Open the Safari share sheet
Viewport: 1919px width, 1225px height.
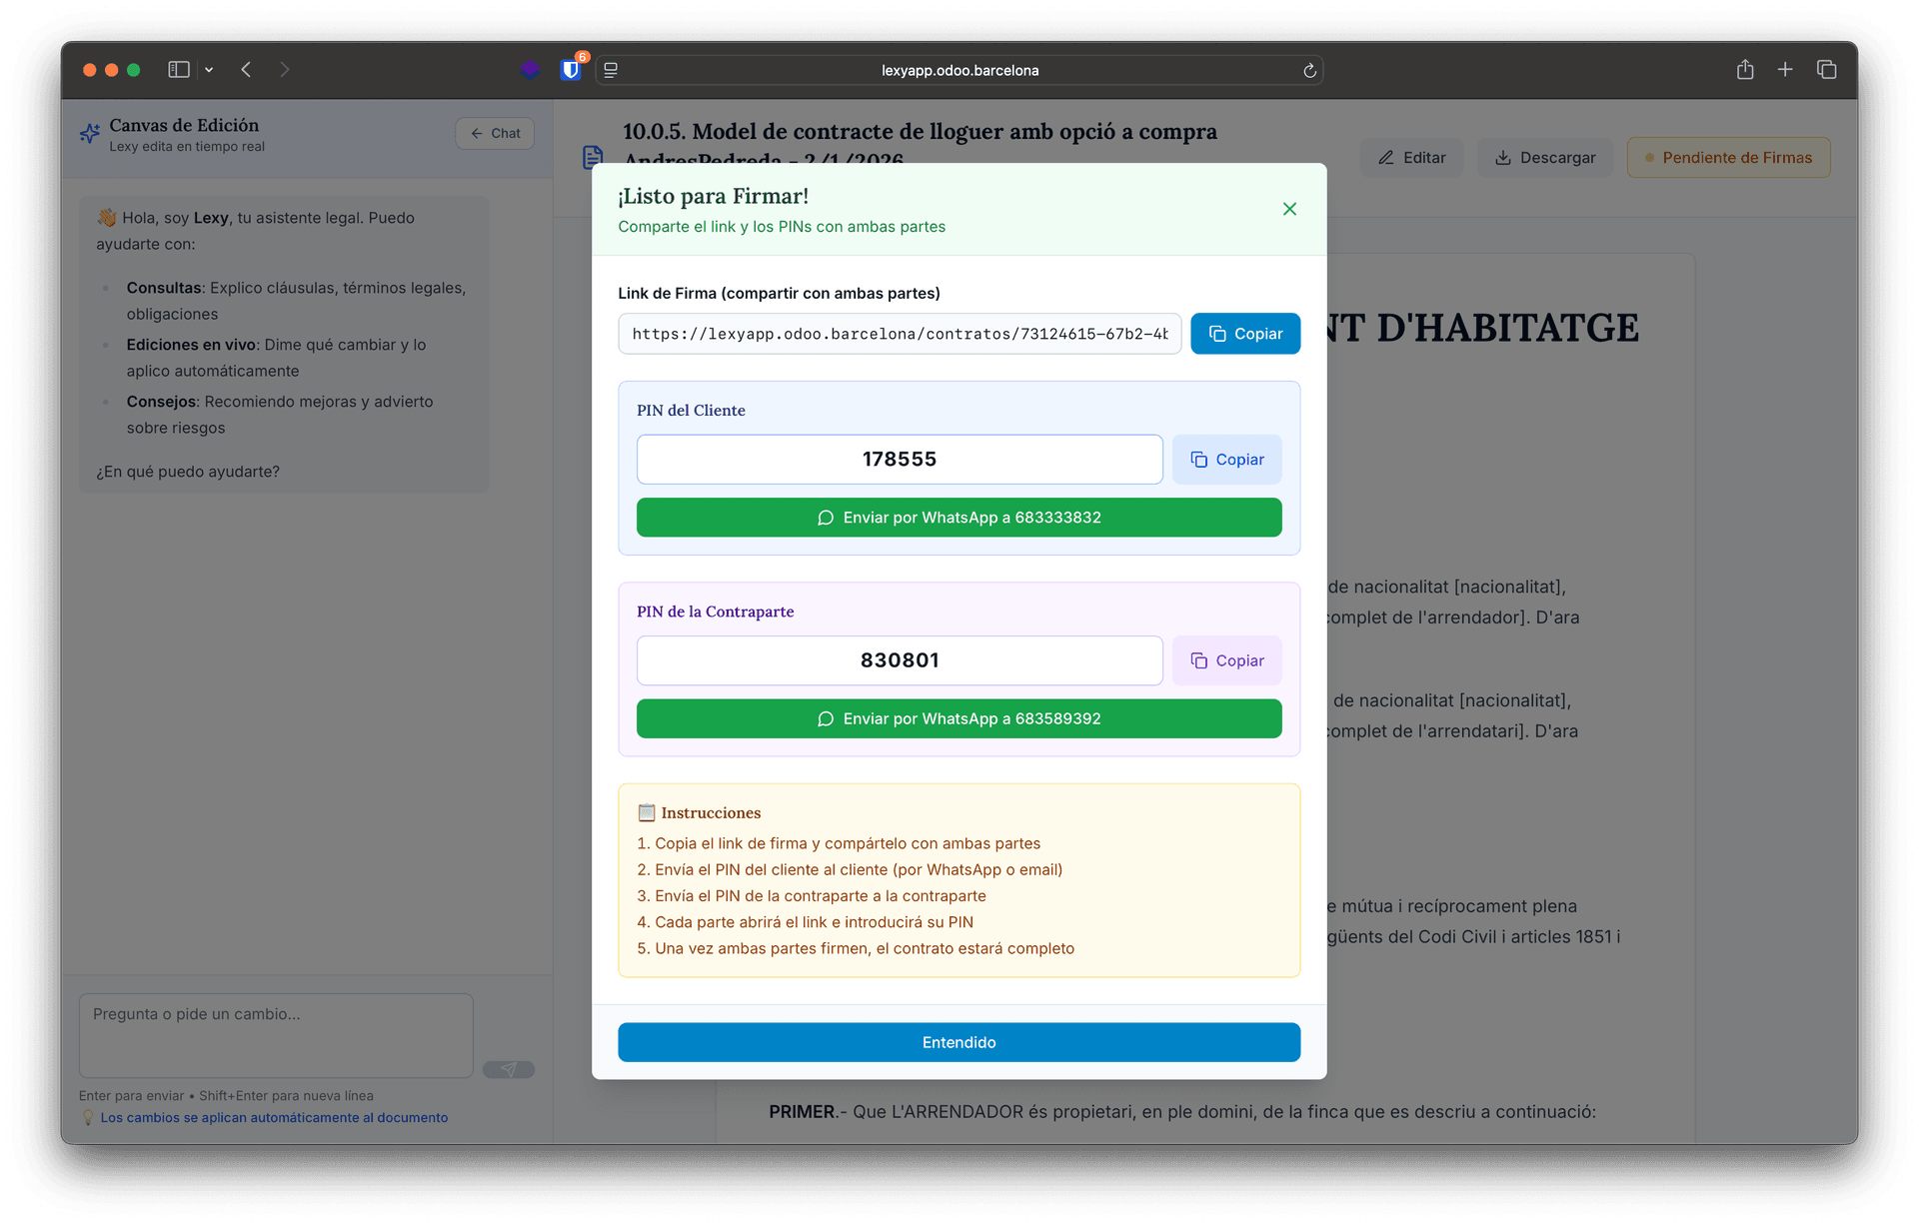[x=1745, y=69]
